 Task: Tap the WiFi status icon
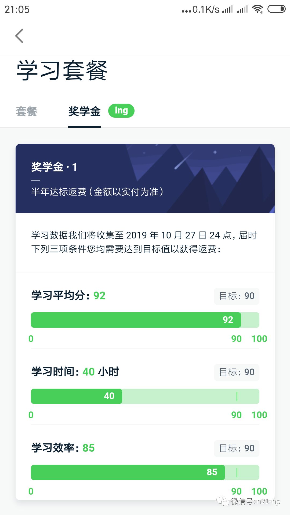pos(258,9)
